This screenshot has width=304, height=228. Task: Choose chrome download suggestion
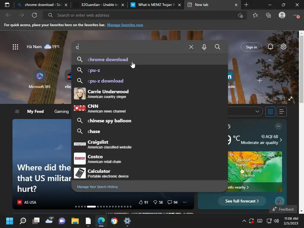click(150, 59)
